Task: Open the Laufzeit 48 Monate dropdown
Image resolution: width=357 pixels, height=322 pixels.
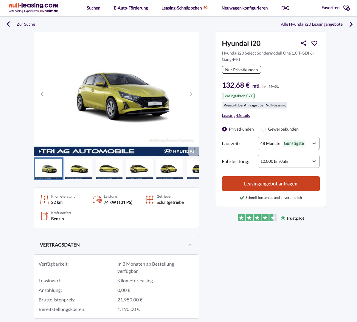Action: (288, 143)
